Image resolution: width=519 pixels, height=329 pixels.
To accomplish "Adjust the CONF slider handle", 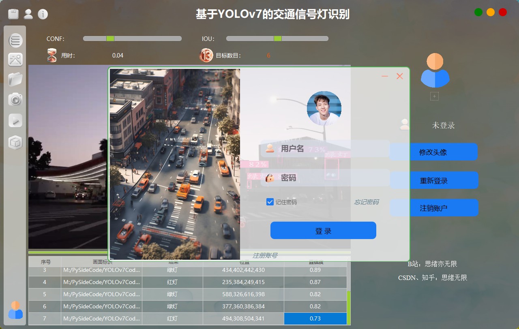I will coord(110,38).
